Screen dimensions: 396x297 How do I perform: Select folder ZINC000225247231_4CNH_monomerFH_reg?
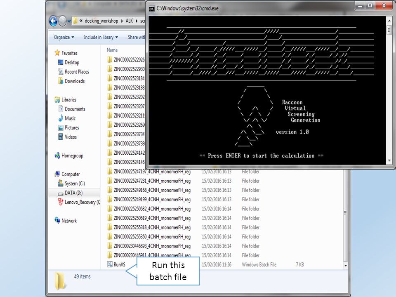coord(152,181)
